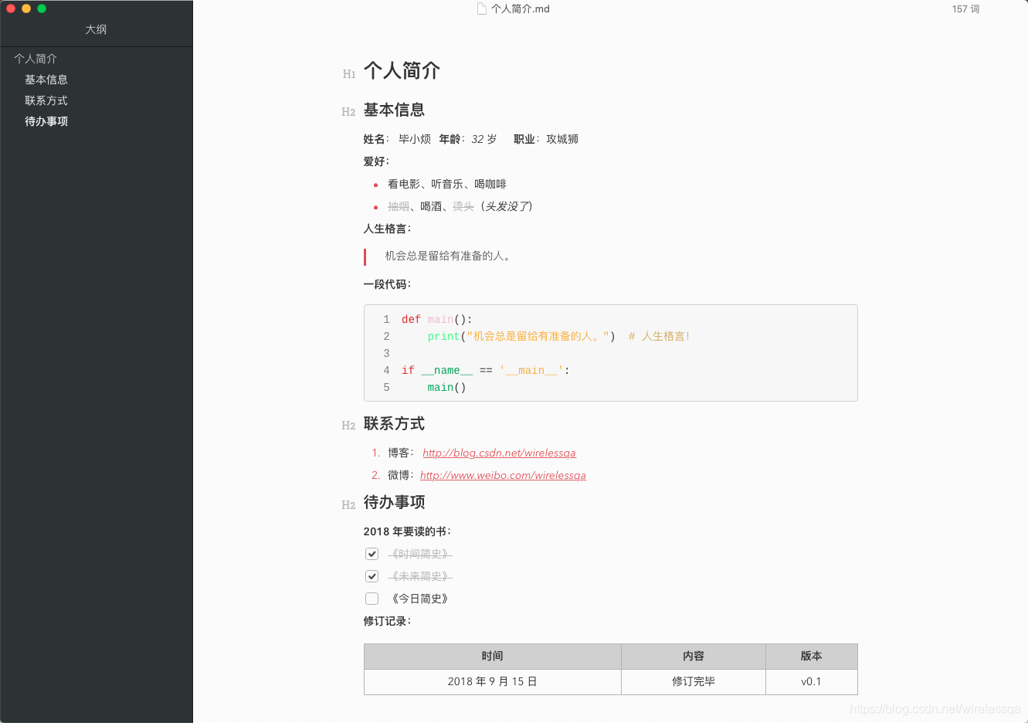
Task: Click line number 1 in the code block
Action: tap(385, 319)
